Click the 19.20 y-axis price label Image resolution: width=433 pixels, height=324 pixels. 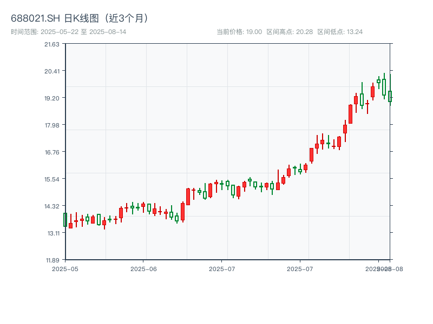click(x=52, y=98)
